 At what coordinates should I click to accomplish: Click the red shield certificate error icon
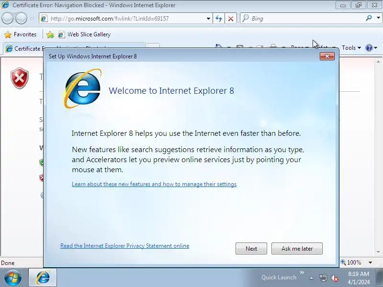coord(20,78)
